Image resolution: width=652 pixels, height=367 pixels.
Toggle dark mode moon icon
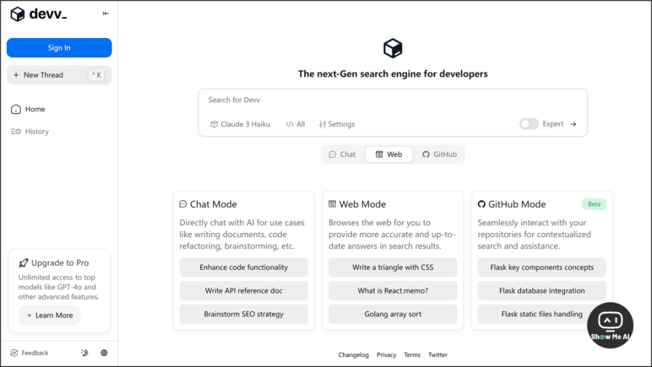click(x=84, y=353)
